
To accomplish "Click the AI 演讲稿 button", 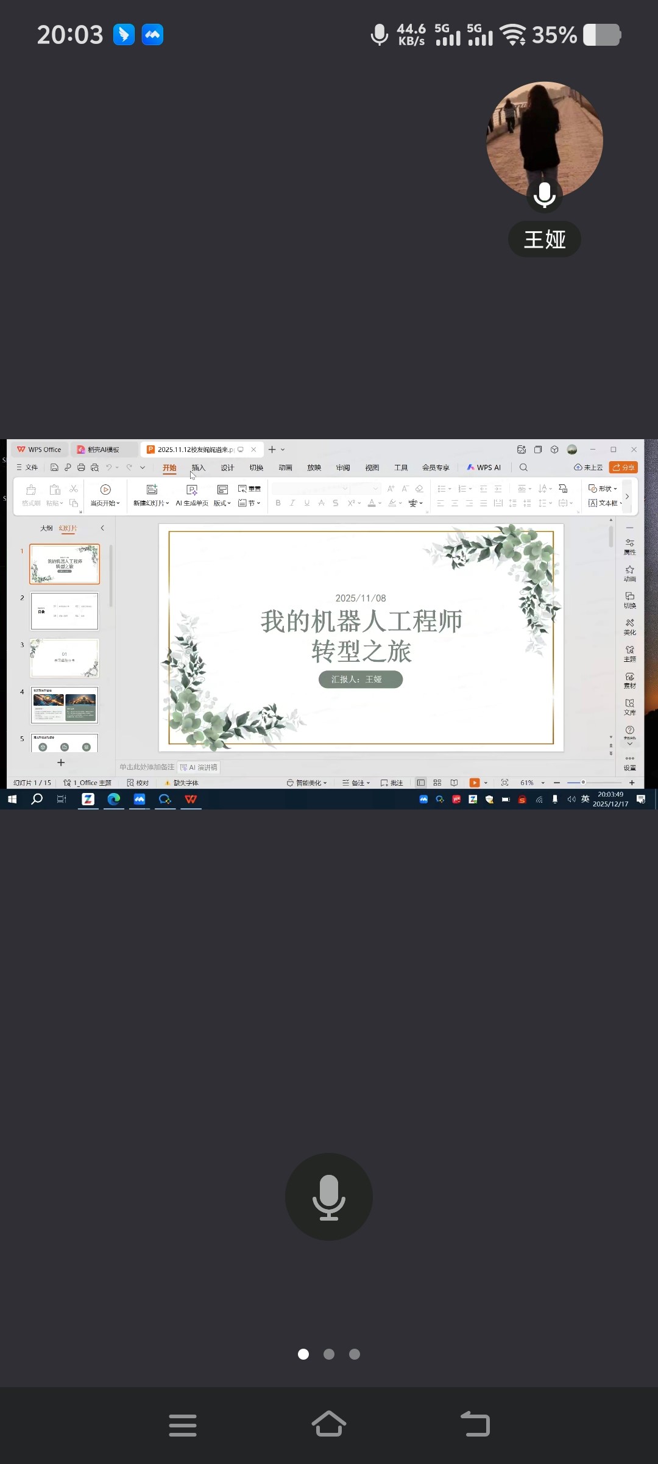I will click(199, 767).
